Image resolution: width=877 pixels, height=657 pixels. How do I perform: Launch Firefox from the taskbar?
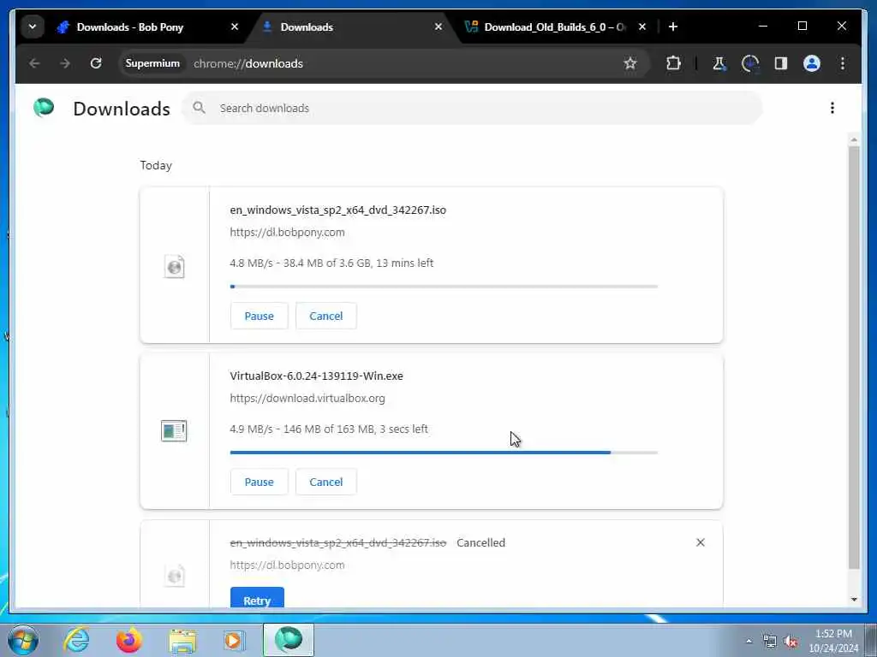pos(128,640)
